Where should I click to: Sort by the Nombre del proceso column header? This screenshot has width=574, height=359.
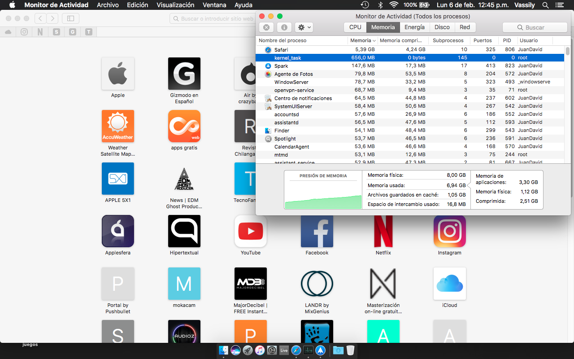[302, 40]
